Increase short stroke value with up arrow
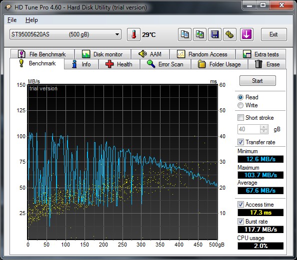The image size is (297, 260). pos(264,127)
